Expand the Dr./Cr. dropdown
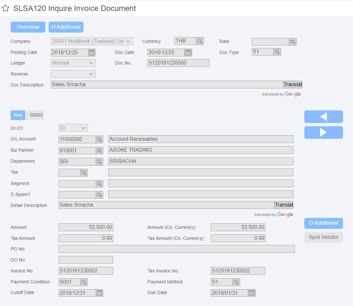The height and width of the screenshot is (306, 353). [x=74, y=128]
